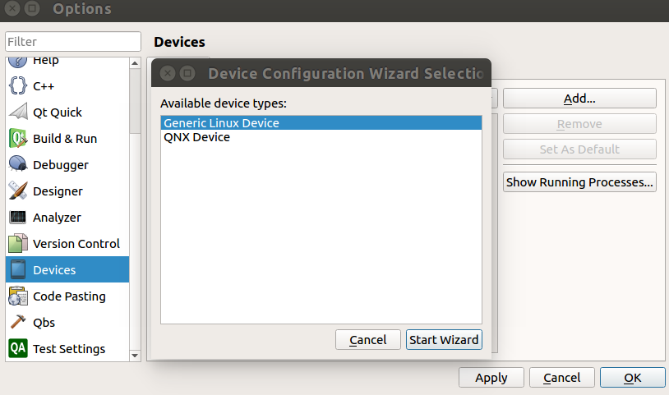Image resolution: width=669 pixels, height=395 pixels.
Task: Select the Qt Quick paper plane icon
Action: tap(18, 112)
